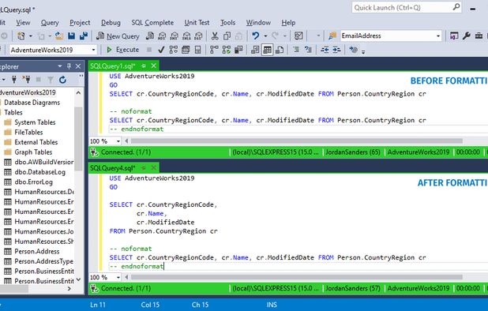Click the Decrease Indent icon
This screenshot has width=488, height=311.
pos(325,50)
